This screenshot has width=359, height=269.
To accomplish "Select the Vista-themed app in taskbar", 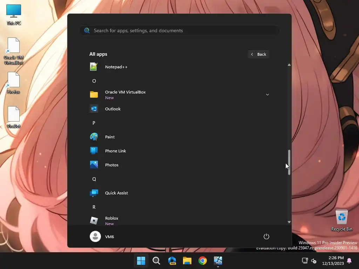I will tap(218, 261).
